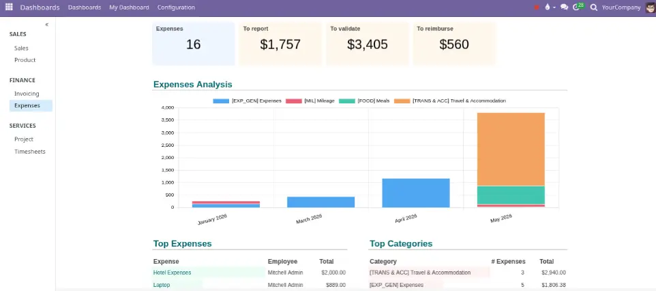Image resolution: width=656 pixels, height=291 pixels.
Task: Click the red Mileage segment of January 2026 bar
Action: point(226,203)
